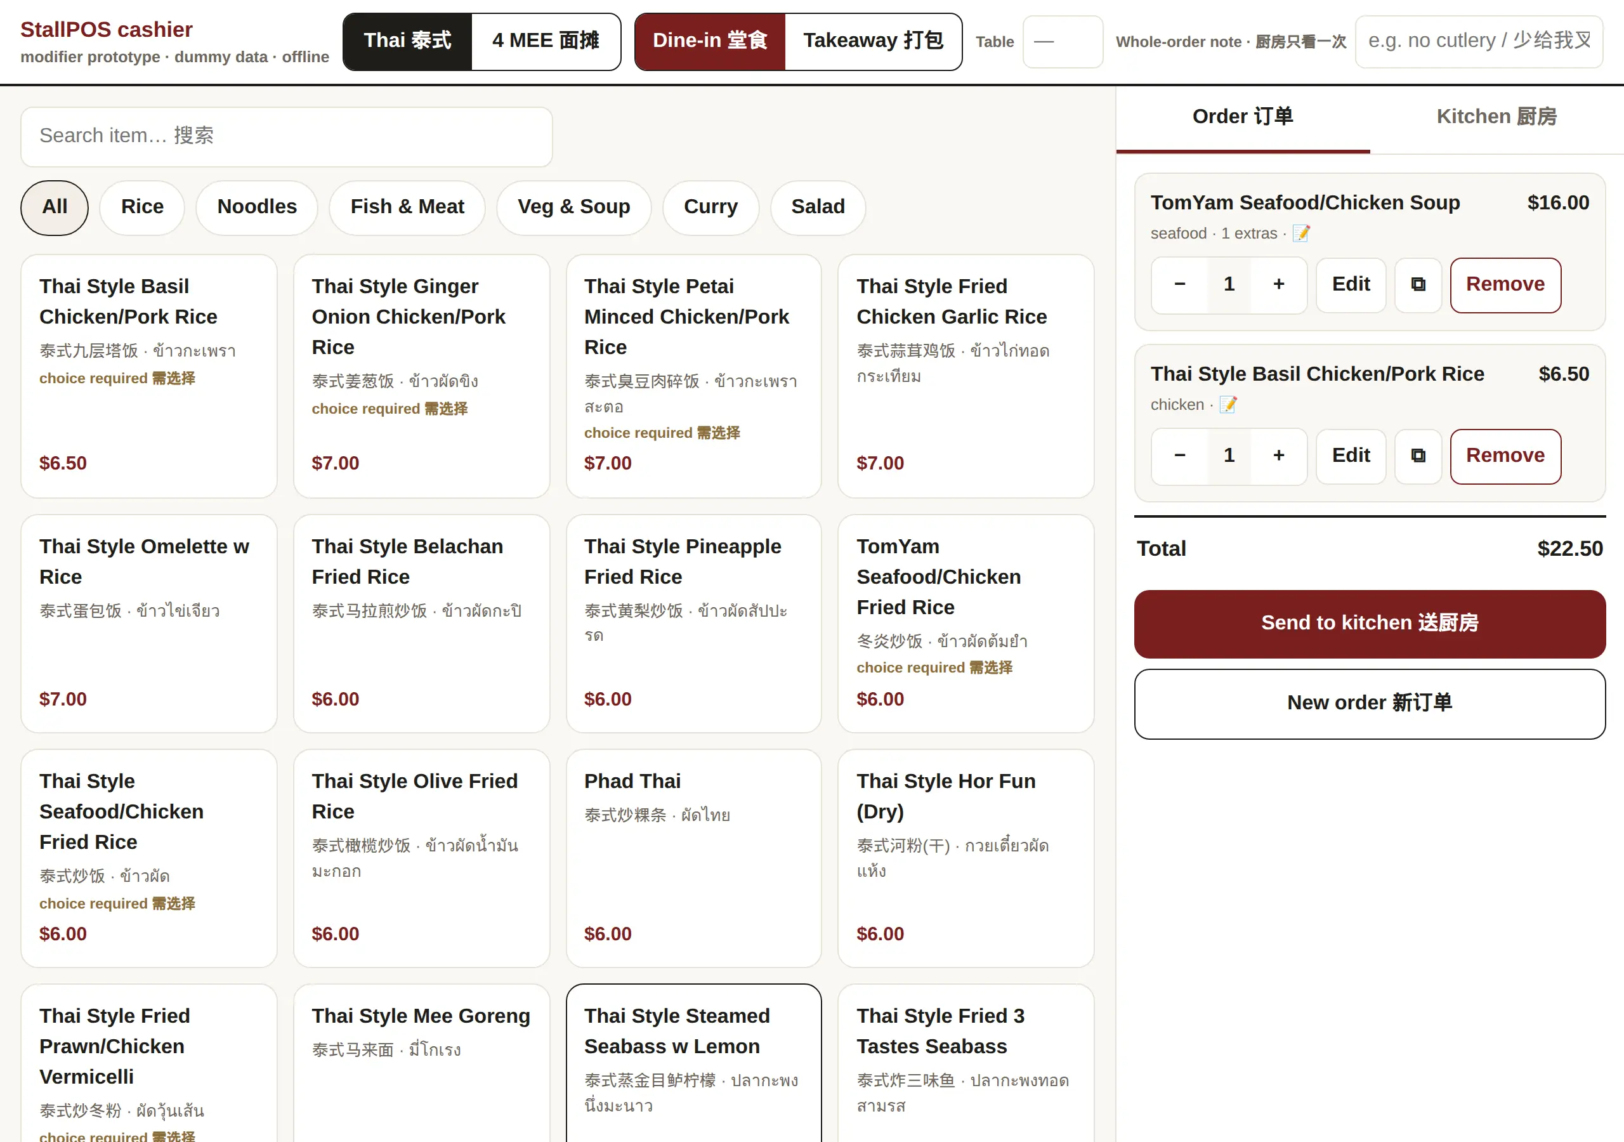This screenshot has height=1142, width=1624.
Task: Select Takeaway 打包 mode
Action: coord(873,41)
